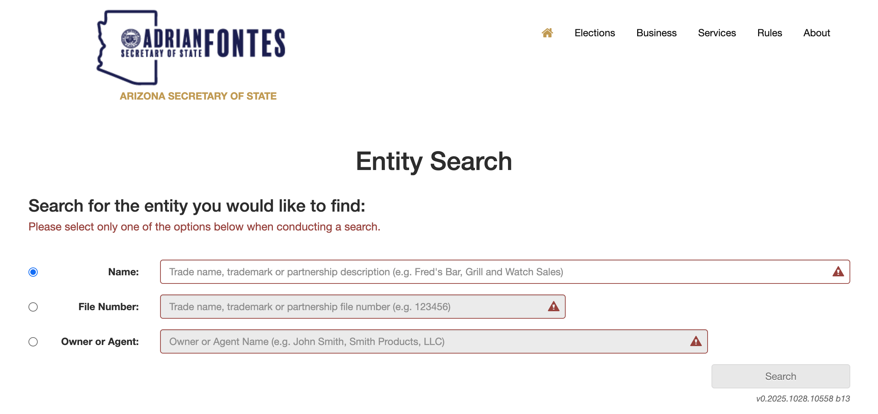This screenshot has height=414, width=878.
Task: Click the Search button
Action: pyautogui.click(x=781, y=376)
